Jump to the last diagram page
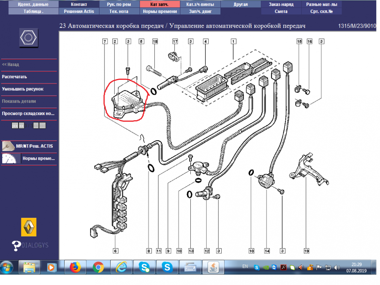 43,125
